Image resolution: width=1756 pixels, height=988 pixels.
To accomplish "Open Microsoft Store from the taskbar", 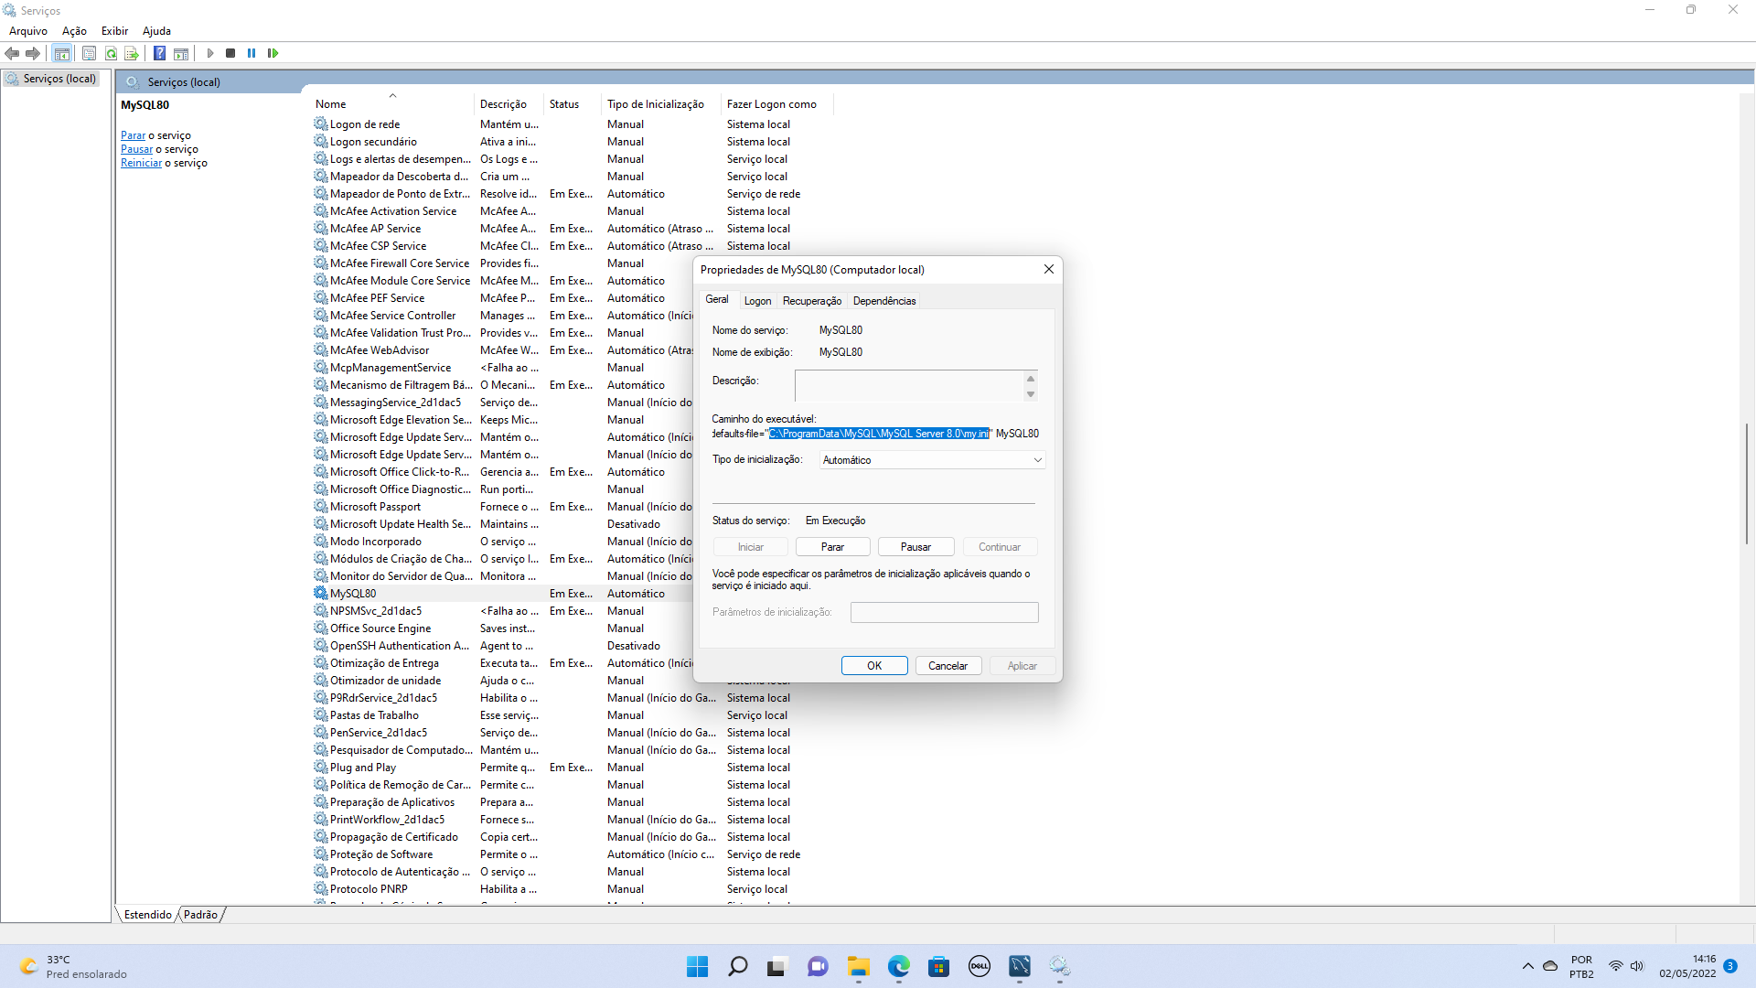I will coord(938,966).
